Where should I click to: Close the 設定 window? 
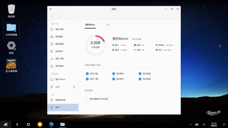pos(178,9)
